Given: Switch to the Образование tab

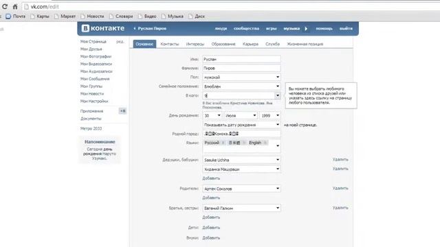Looking at the screenshot, I should 223,44.
